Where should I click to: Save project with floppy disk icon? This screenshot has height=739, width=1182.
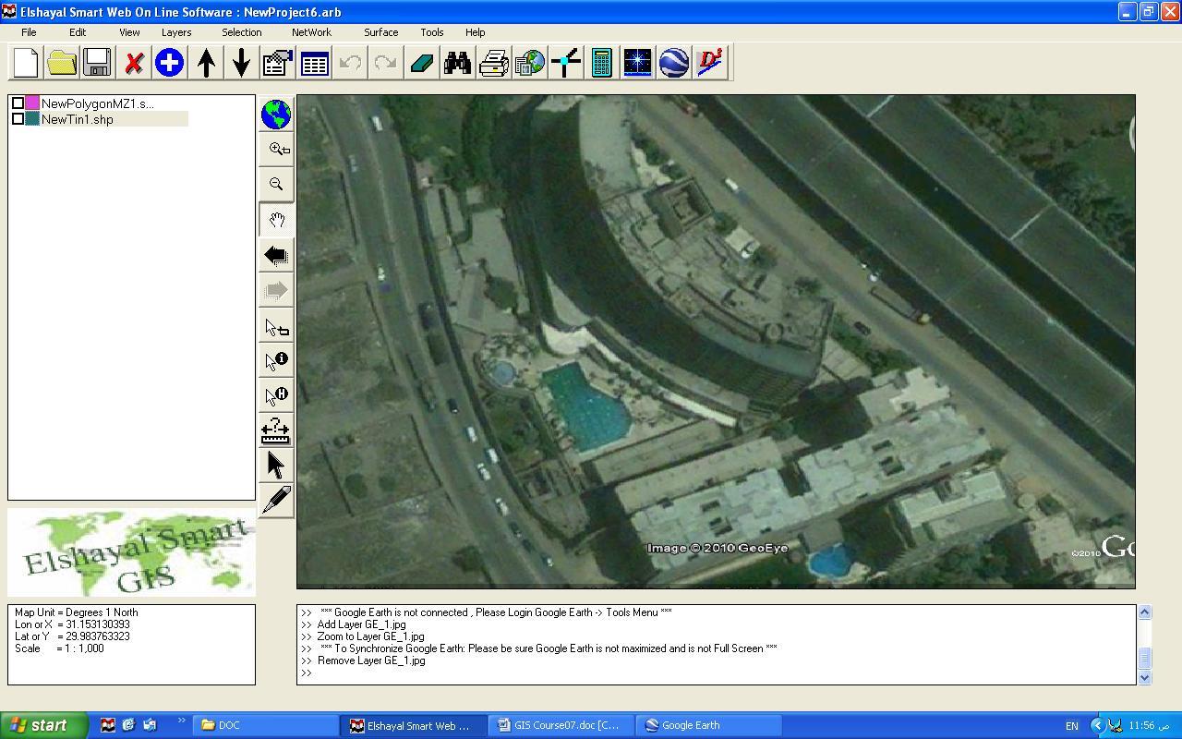[97, 63]
